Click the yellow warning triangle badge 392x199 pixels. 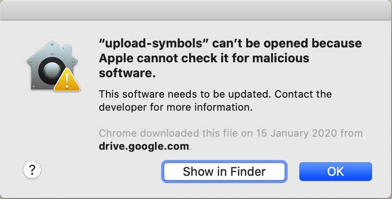(67, 80)
